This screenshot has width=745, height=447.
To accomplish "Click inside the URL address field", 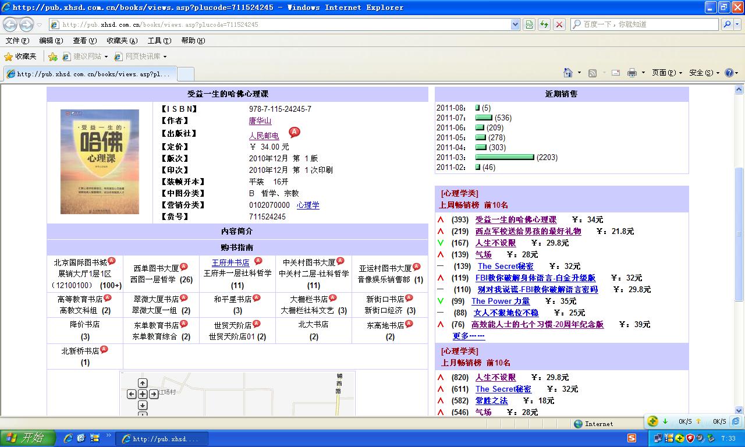I will click(x=285, y=24).
